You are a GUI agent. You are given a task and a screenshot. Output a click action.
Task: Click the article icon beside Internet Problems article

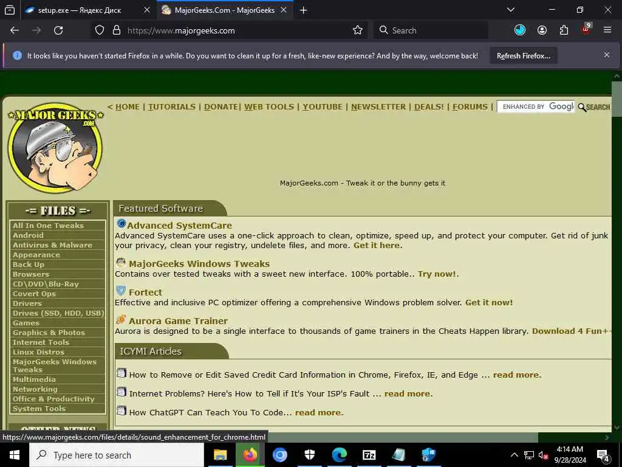[121, 392]
